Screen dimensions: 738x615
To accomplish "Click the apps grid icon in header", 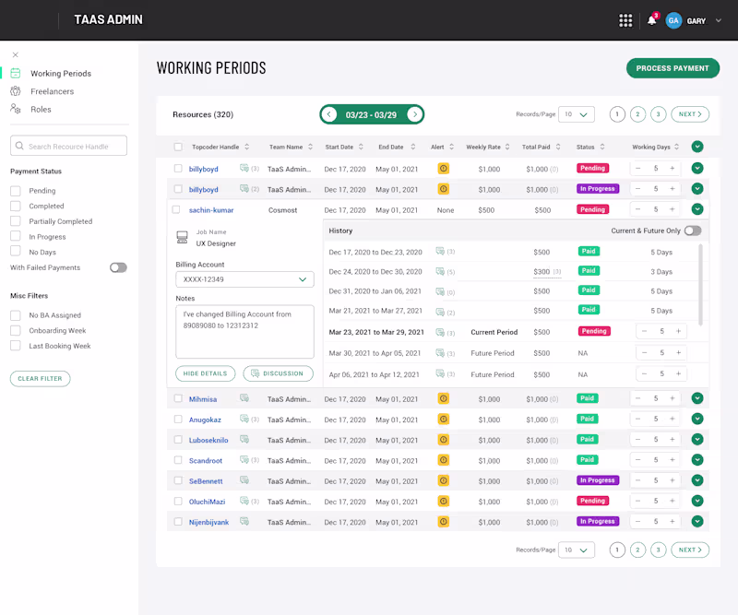I will (x=625, y=19).
